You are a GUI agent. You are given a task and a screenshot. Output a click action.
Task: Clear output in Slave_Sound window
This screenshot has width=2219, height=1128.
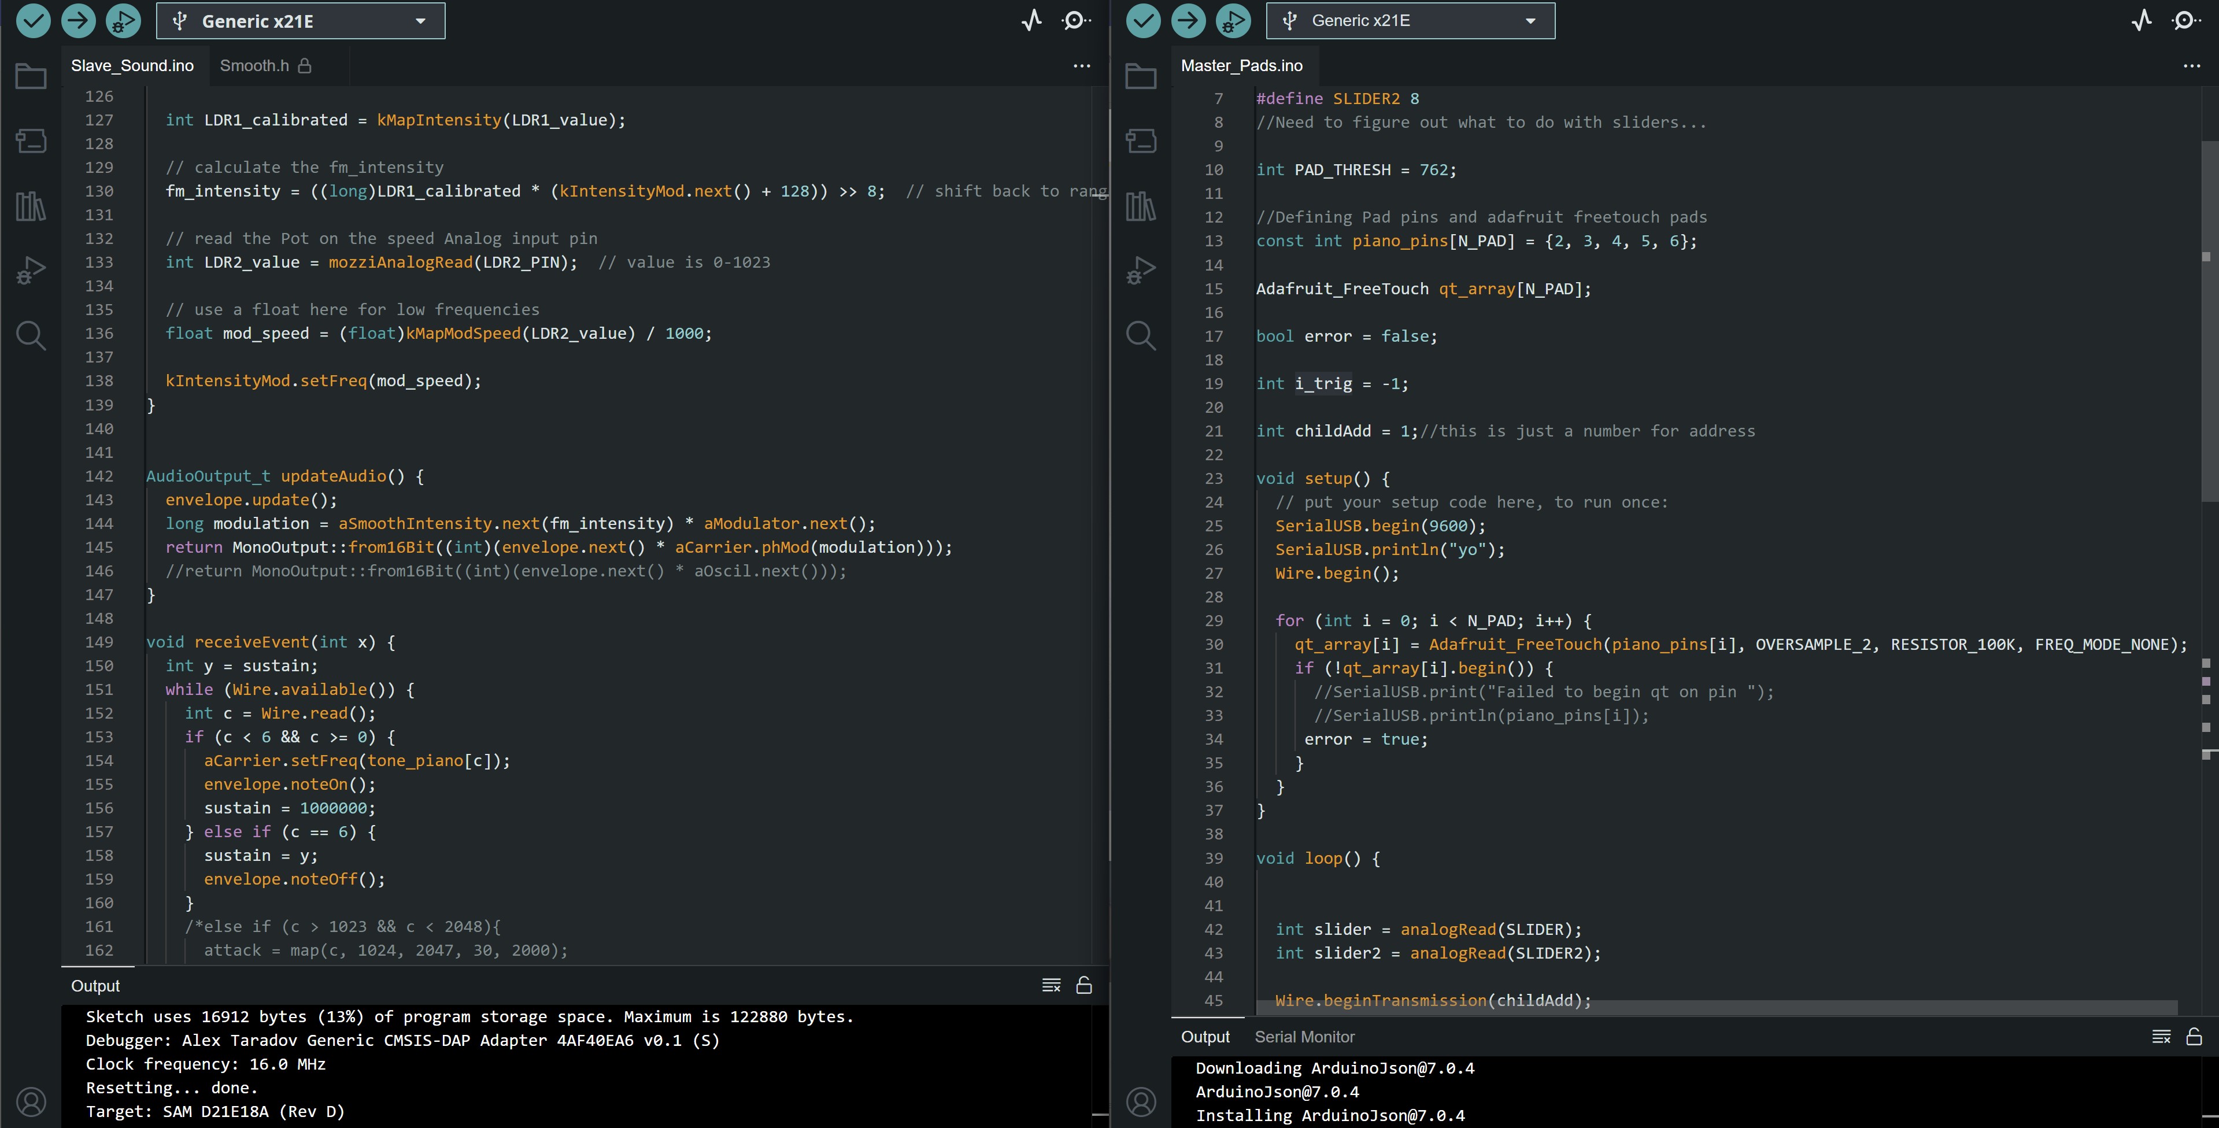pyautogui.click(x=1051, y=985)
